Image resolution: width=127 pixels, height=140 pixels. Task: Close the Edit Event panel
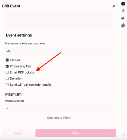114,6
